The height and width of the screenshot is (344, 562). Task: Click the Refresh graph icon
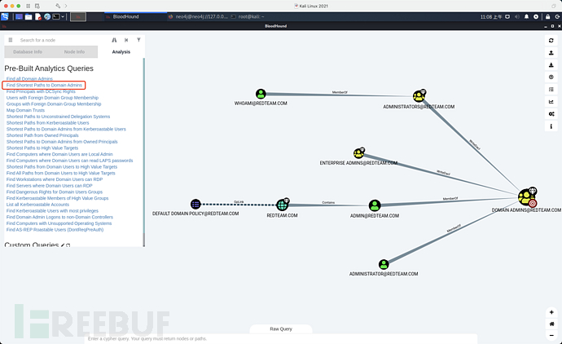tap(551, 41)
